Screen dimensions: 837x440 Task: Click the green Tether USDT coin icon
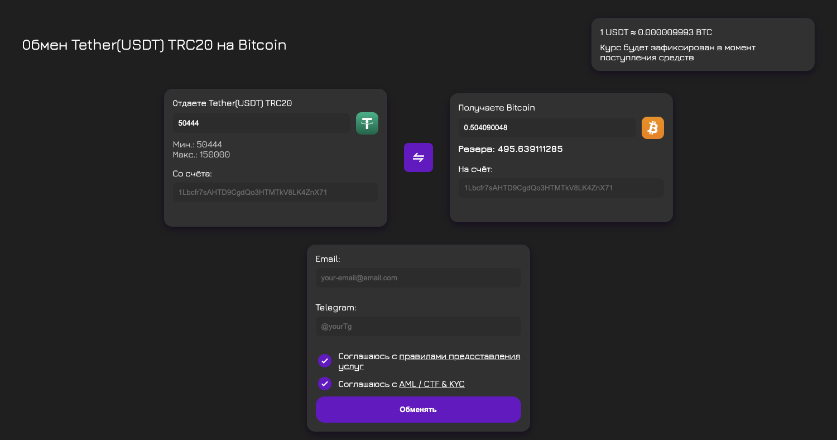(367, 123)
